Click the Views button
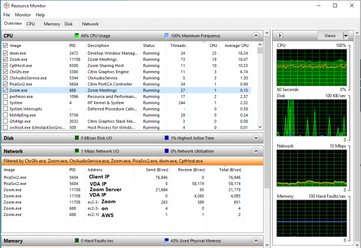This screenshot has width=361, height=248. [330, 35]
